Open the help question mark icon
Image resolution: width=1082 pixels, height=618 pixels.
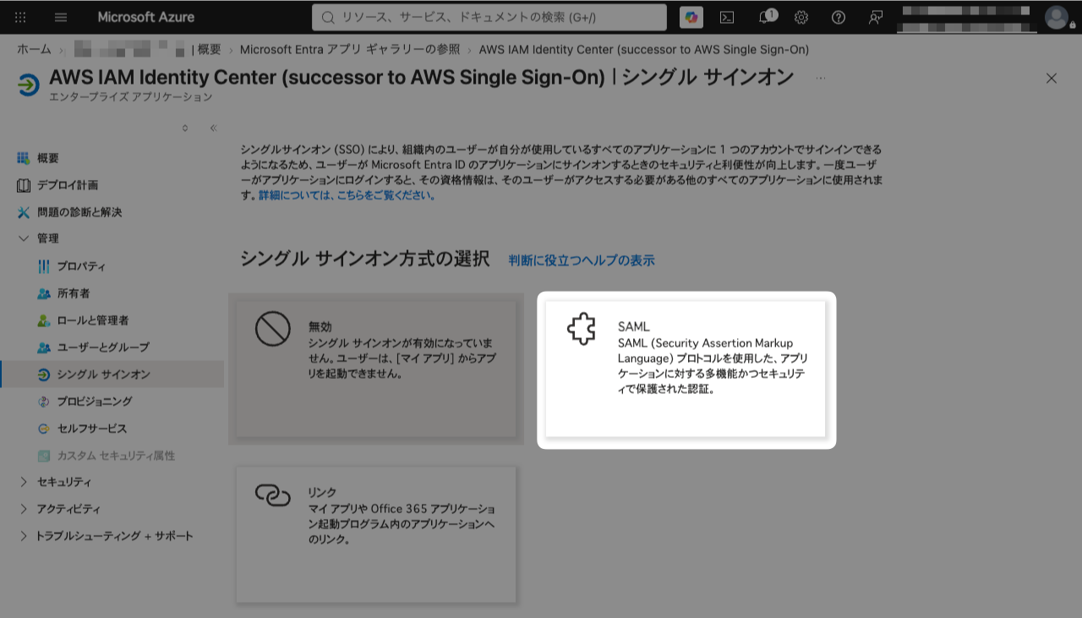click(x=839, y=17)
